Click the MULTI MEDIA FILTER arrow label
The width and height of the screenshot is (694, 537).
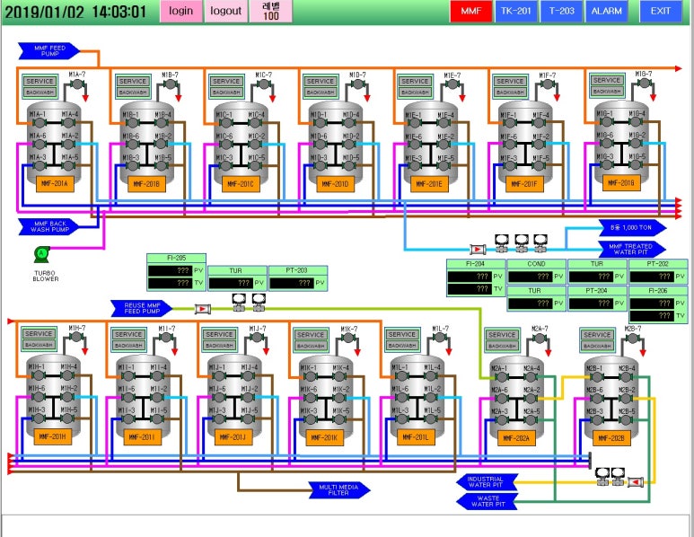(339, 489)
